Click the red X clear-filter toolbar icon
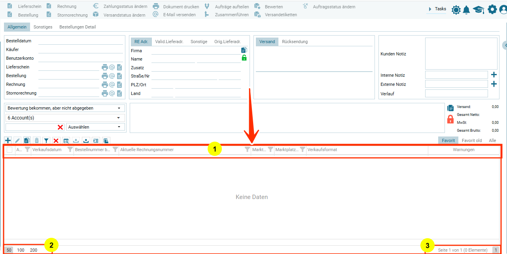Viewport: 507px width, 254px height. coord(56,140)
